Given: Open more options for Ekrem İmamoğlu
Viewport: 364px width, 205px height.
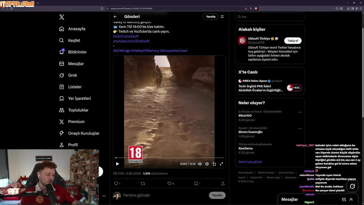Looking at the screenshot, I should coord(299,128).
